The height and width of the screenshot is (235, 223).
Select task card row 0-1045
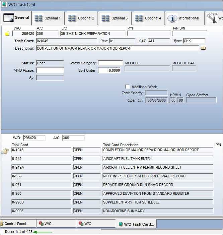pos(41,150)
